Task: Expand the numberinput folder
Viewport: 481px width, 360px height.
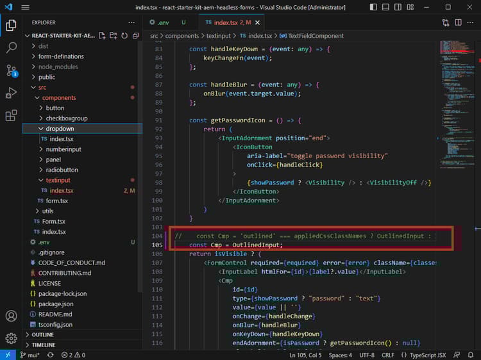Action: click(x=63, y=149)
